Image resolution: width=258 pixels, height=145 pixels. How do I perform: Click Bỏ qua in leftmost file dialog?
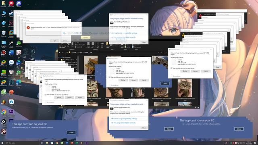click(x=69, y=97)
